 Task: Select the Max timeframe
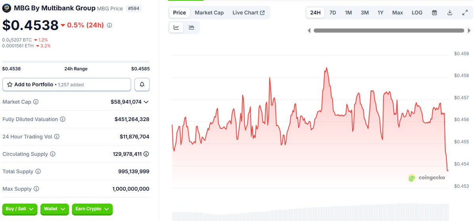(397, 13)
